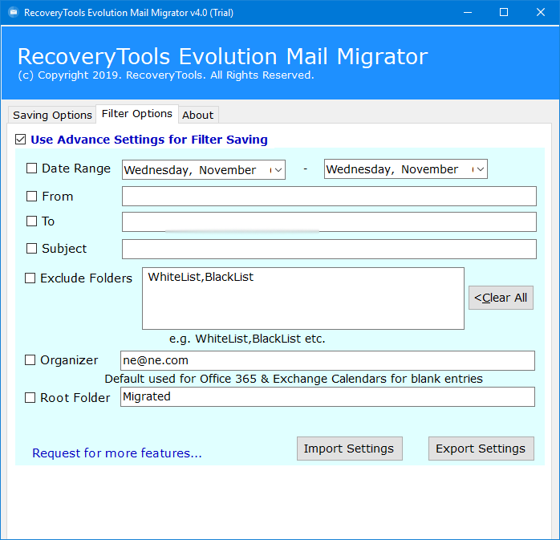Viewport: 560px width, 540px height.
Task: Click the RecoveryTools app icon in title bar
Action: [x=13, y=13]
